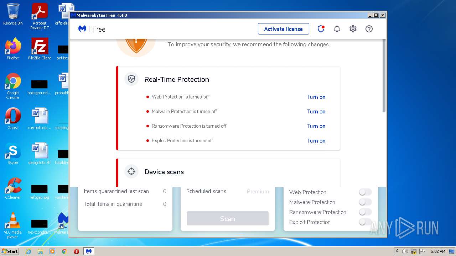Screen dimensions: 456x256
Task: Open Opera desktop shortcut
Action: [x=13, y=119]
